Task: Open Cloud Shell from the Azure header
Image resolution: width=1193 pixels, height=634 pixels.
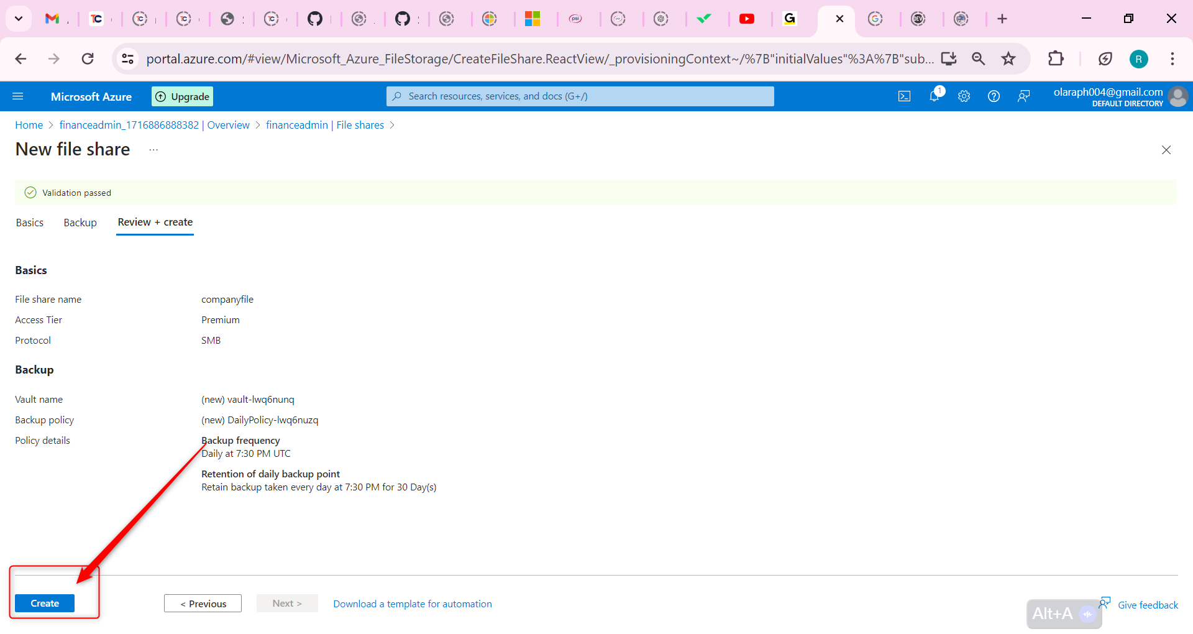Action: pos(904,96)
